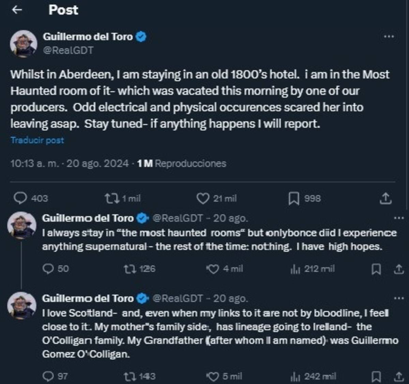View analytics for the second reply
The height and width of the screenshot is (384, 409).
296,377
